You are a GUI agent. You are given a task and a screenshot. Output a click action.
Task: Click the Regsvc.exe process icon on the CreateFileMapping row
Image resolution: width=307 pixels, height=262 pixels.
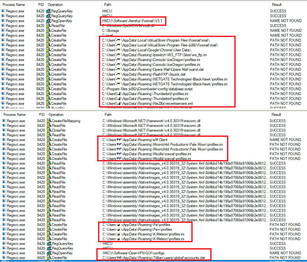pyautogui.click(x=4, y=121)
